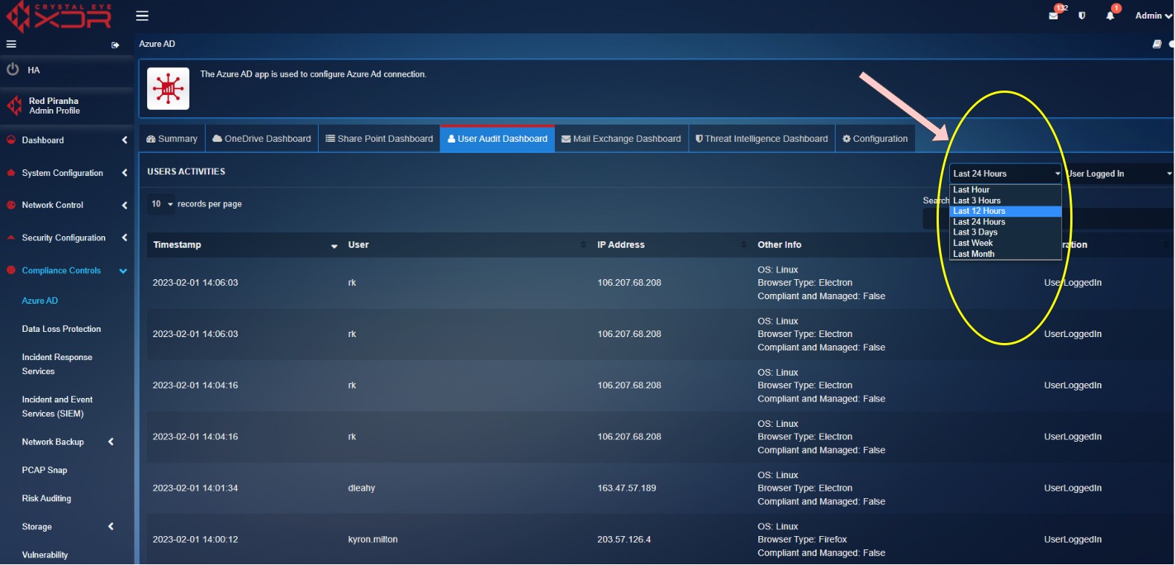The height and width of the screenshot is (565, 1175).
Task: Open Threat Intelligence Dashboard tab
Action: click(x=761, y=139)
